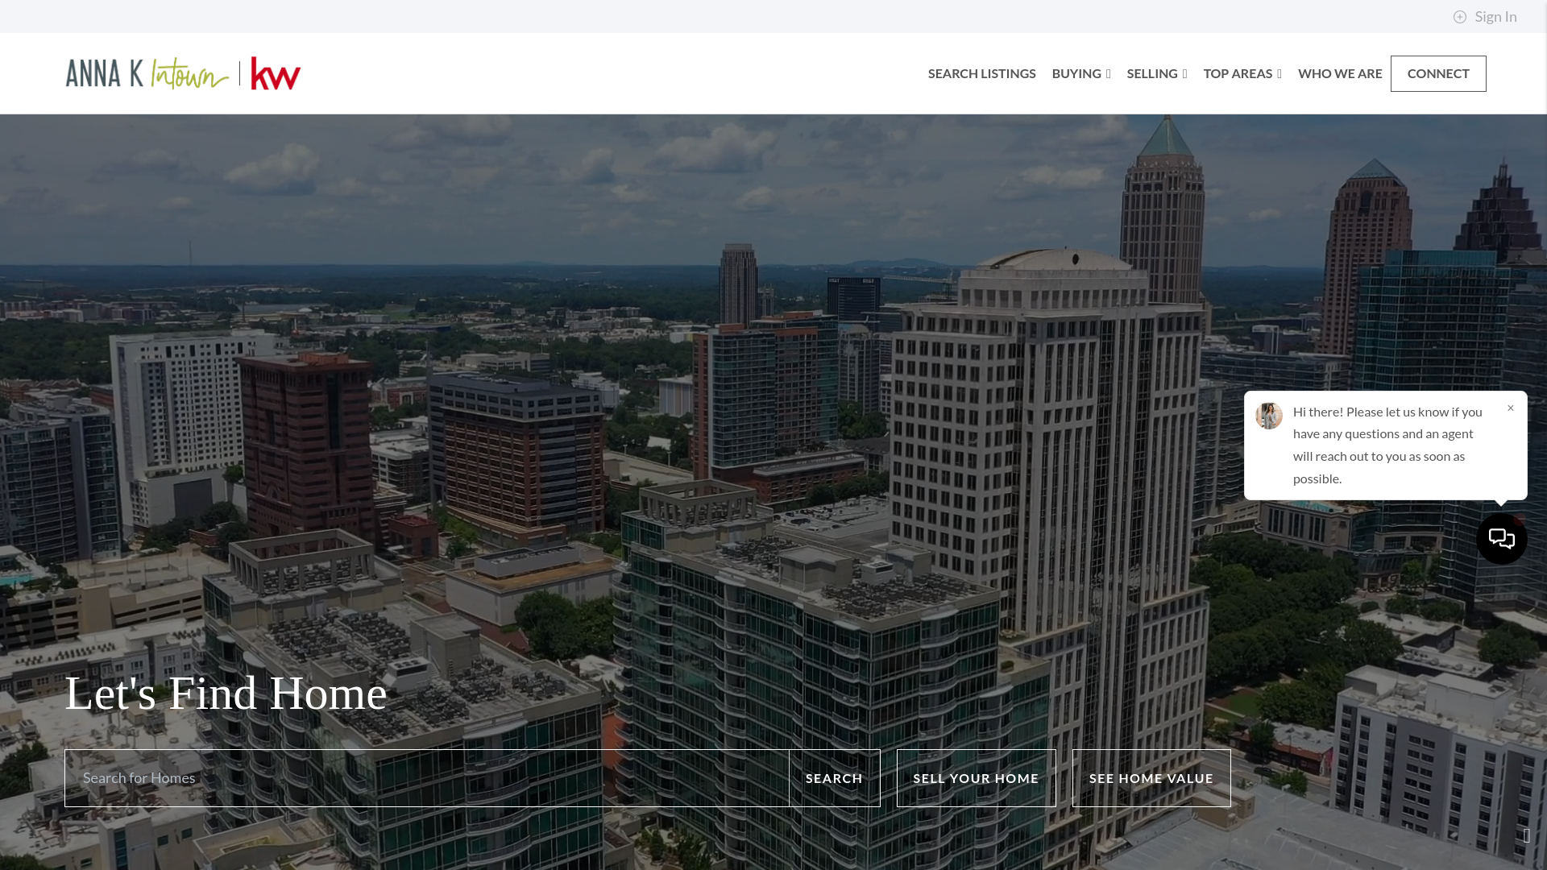Expand the Selling dropdown arrow

(1184, 74)
